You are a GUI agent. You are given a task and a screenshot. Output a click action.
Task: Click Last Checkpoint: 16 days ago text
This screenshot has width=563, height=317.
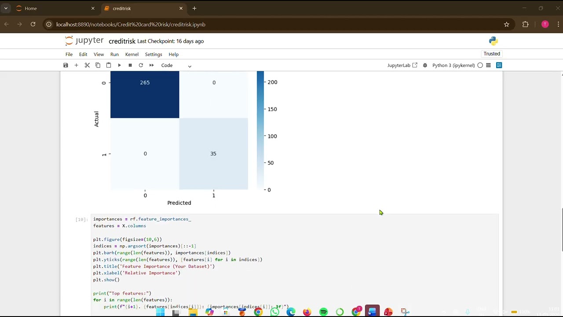pyautogui.click(x=170, y=41)
